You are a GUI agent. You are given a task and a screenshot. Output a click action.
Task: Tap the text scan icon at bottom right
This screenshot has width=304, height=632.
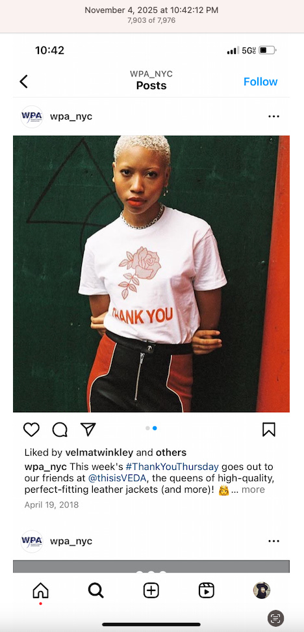[x=276, y=618]
